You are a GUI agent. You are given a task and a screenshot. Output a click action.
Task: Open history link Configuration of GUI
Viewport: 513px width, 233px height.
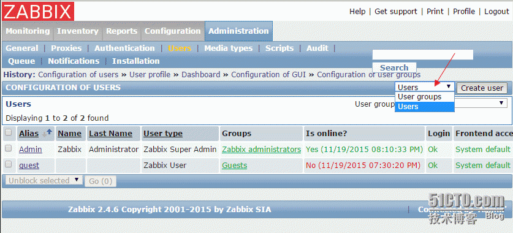pyautogui.click(x=268, y=75)
